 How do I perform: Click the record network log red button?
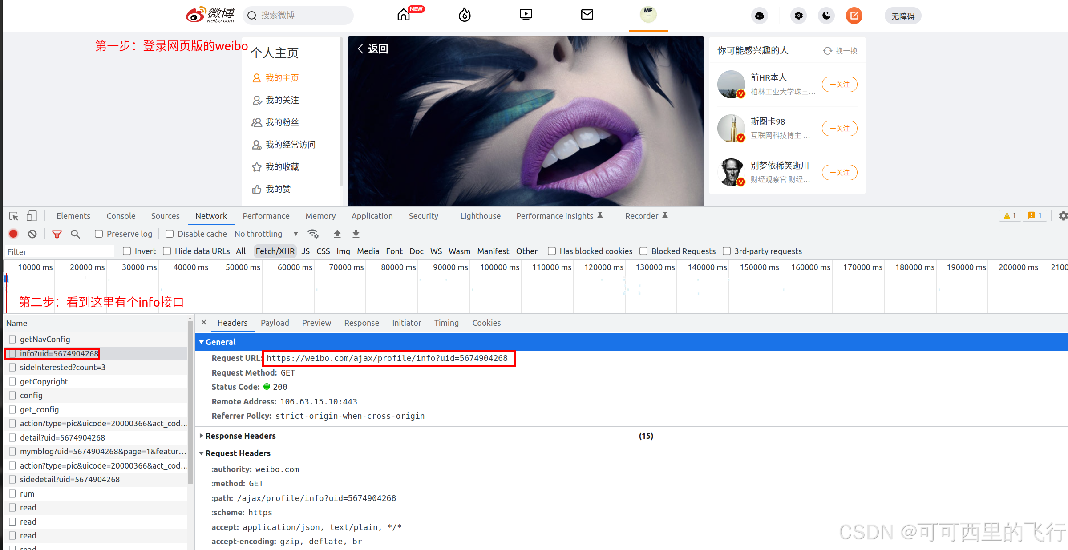13,234
